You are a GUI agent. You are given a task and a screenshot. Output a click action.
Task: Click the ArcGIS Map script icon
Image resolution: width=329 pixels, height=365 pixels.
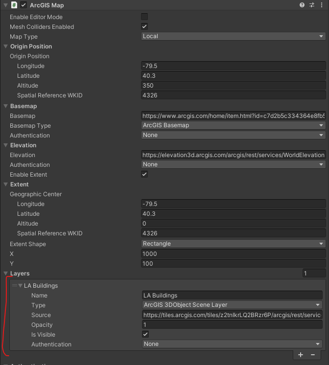pyautogui.click(x=14, y=5)
